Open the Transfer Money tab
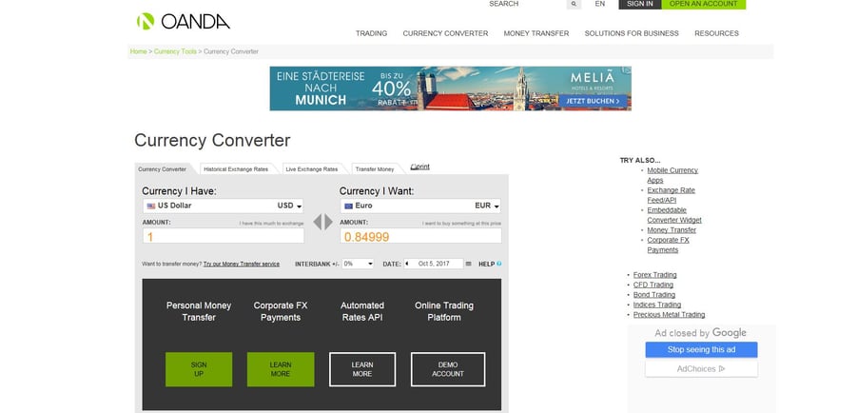Image resolution: width=857 pixels, height=413 pixels. [374, 169]
